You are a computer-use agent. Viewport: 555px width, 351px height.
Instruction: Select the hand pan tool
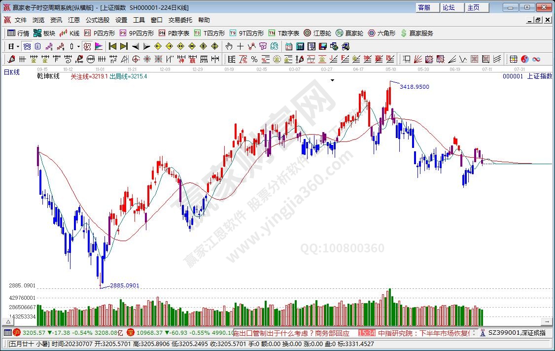(229, 46)
